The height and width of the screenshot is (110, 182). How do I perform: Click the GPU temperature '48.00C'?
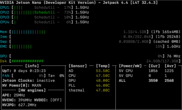coord(103,81)
